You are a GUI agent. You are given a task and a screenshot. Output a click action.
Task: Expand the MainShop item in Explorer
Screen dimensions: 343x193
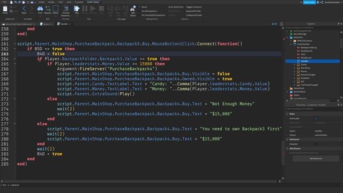[x=294, y=68]
